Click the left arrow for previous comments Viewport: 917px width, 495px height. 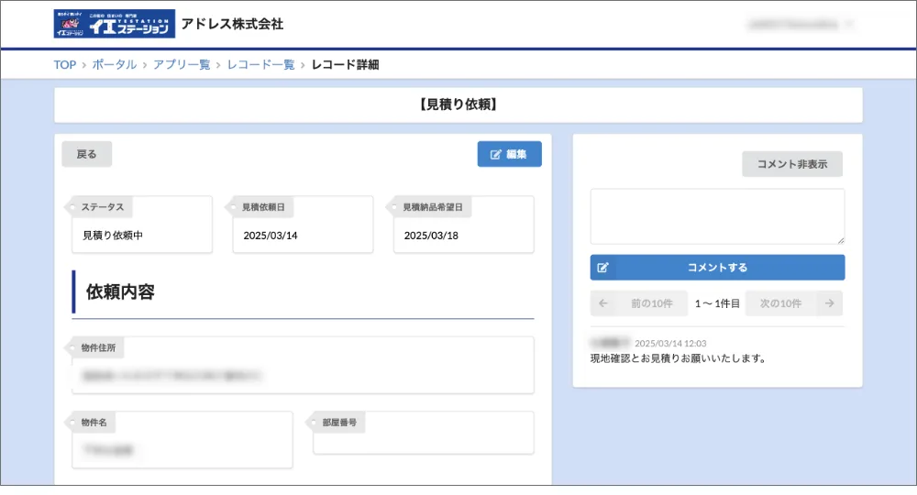tap(603, 303)
